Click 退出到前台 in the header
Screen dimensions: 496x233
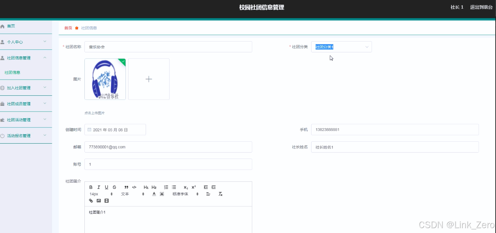pyautogui.click(x=481, y=7)
